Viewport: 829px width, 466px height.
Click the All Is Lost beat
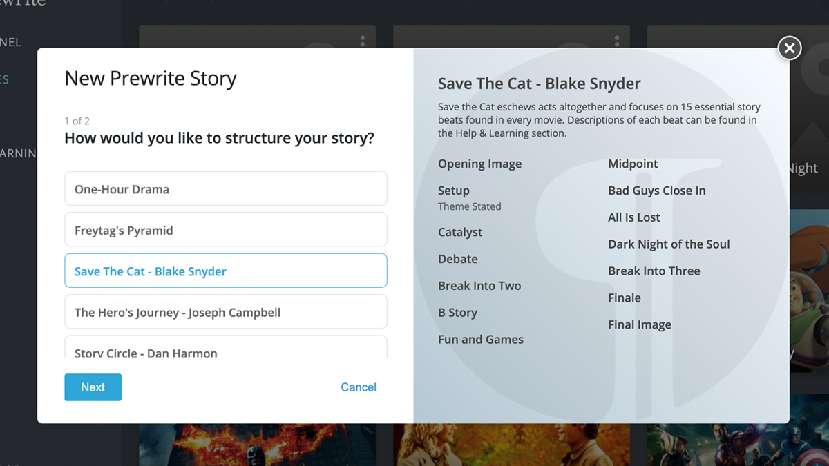[634, 217]
